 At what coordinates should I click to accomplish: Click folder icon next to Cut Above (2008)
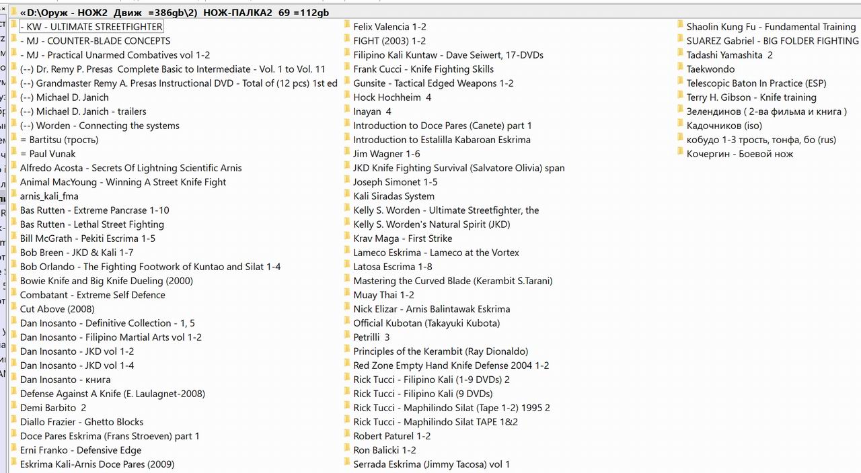[x=13, y=308]
